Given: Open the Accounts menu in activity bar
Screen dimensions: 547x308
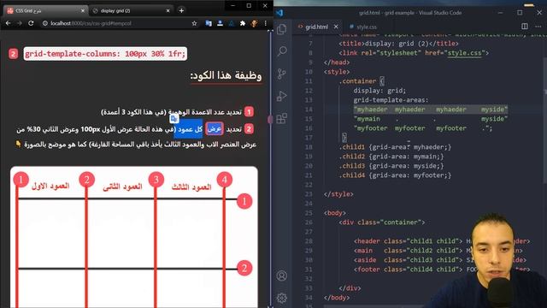Looking at the screenshot, I should pos(281,275).
